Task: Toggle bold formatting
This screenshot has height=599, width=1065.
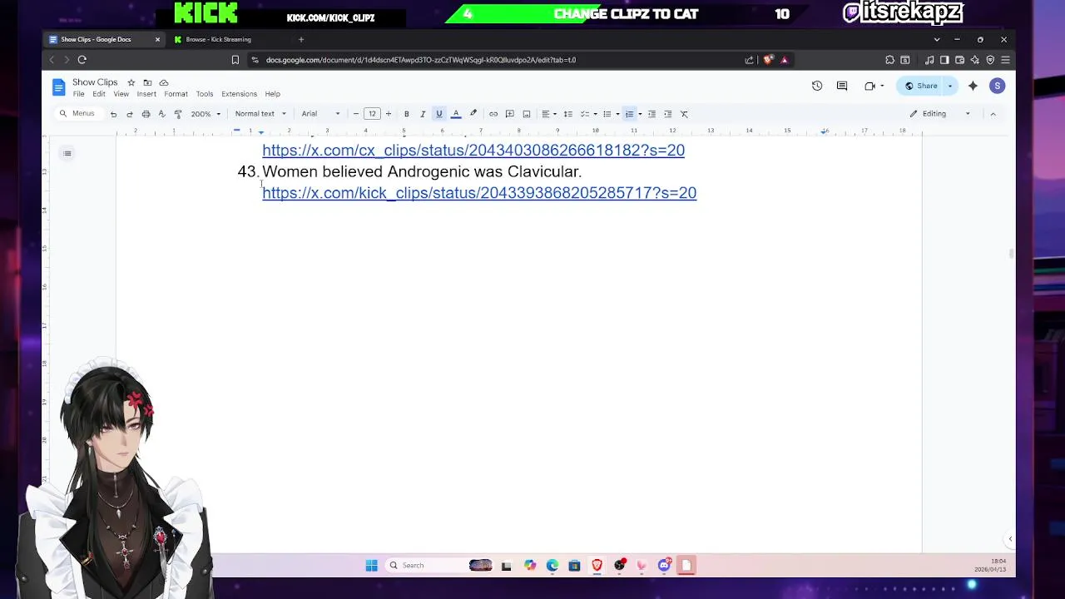Action: tap(406, 114)
